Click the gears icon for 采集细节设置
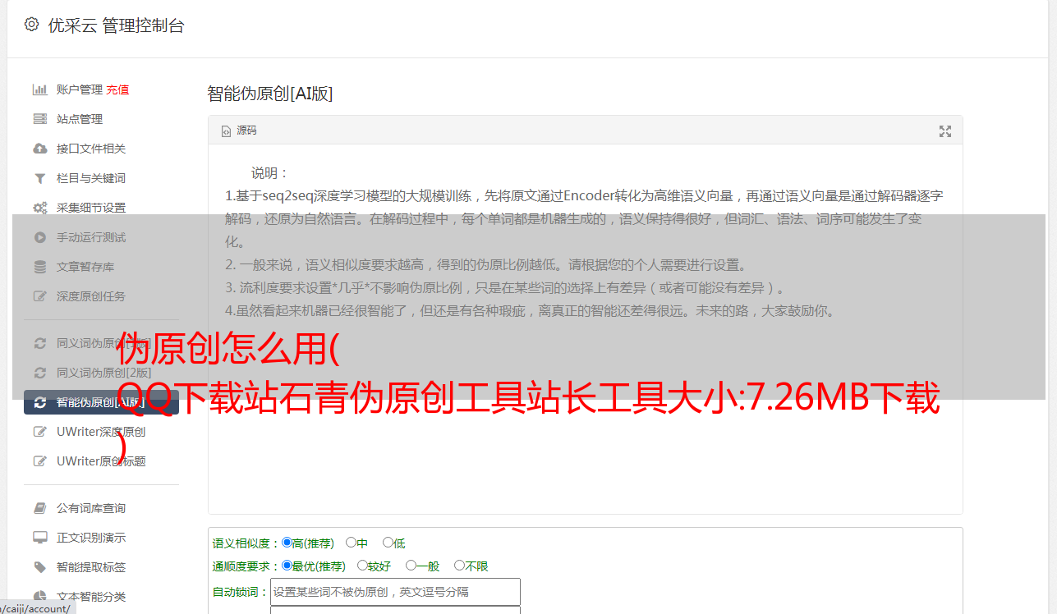 point(39,208)
